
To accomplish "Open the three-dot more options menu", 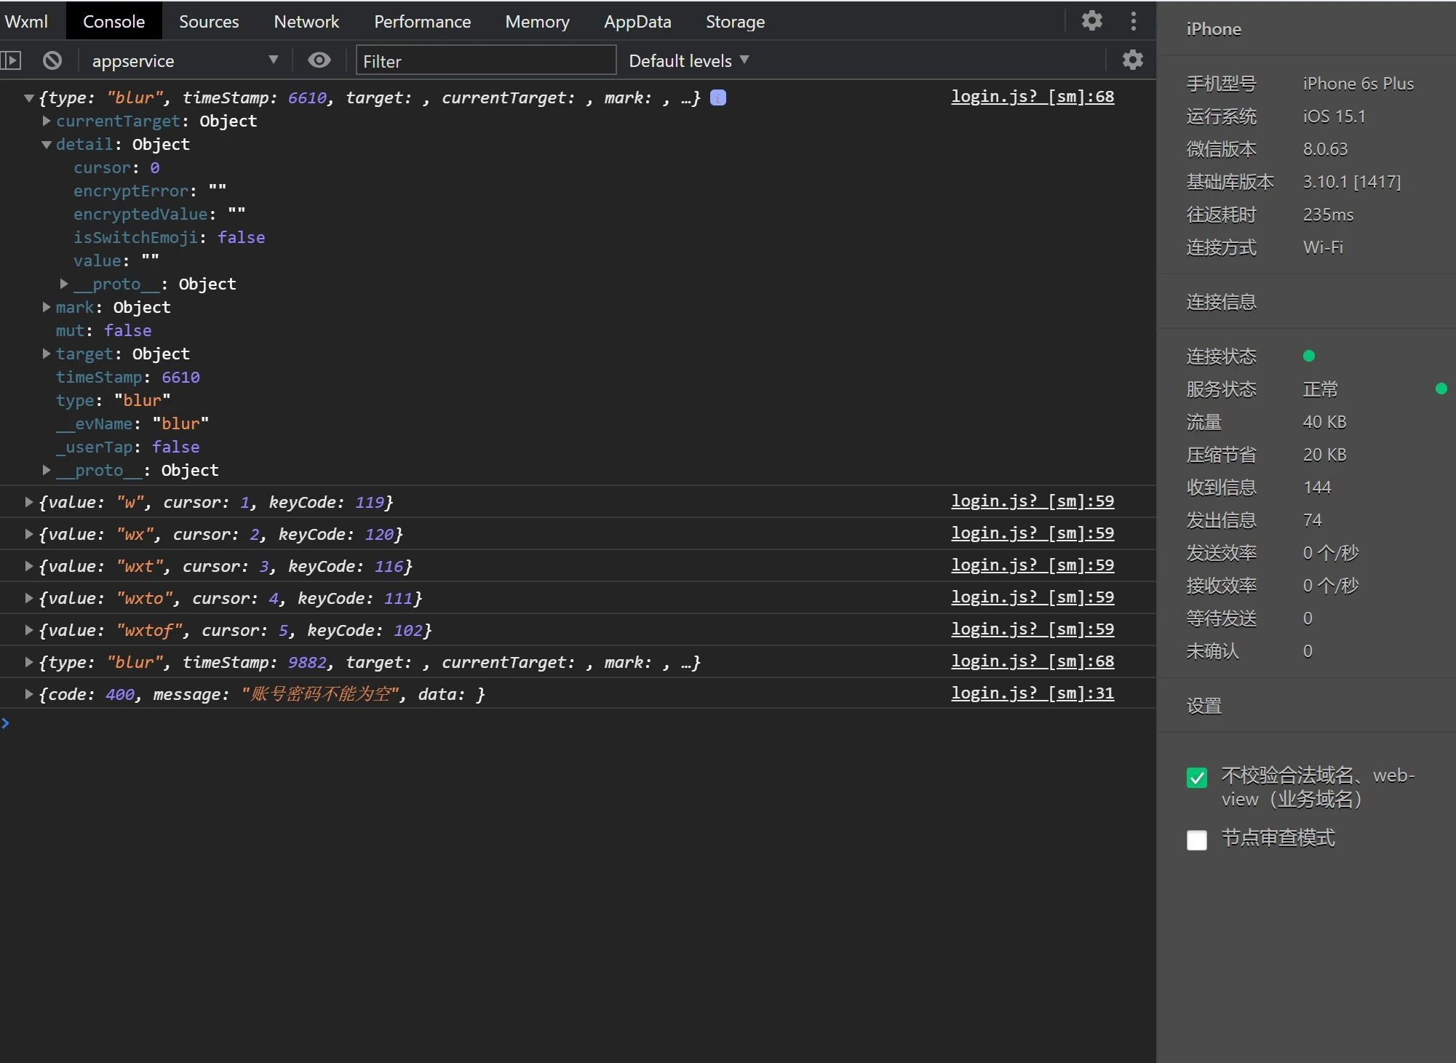I will (x=1133, y=21).
